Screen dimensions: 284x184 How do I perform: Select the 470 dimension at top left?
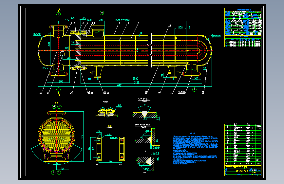point(67,20)
